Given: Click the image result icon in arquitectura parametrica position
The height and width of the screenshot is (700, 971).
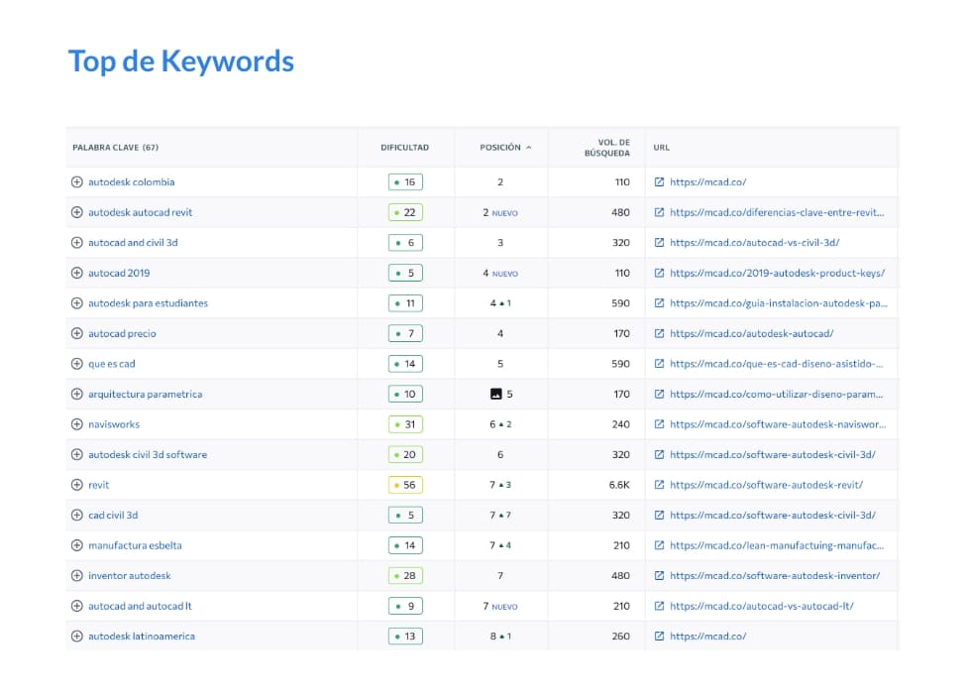Looking at the screenshot, I should coord(496,394).
